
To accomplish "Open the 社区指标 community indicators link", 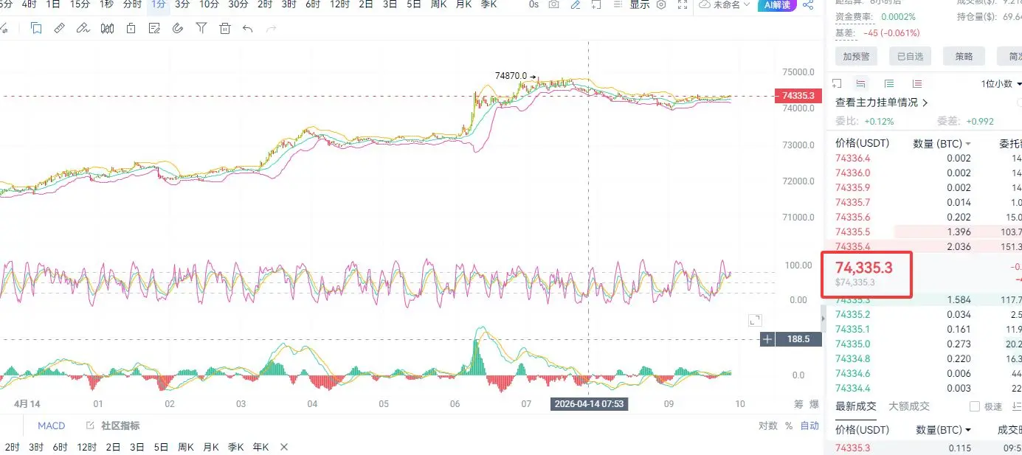I will pos(120,426).
